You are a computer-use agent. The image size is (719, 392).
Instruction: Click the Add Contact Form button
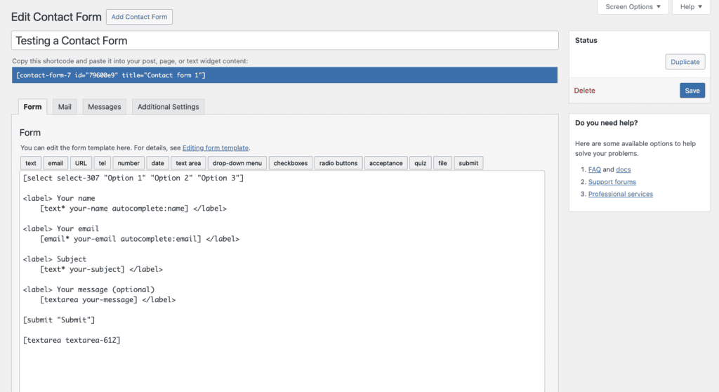(140, 17)
